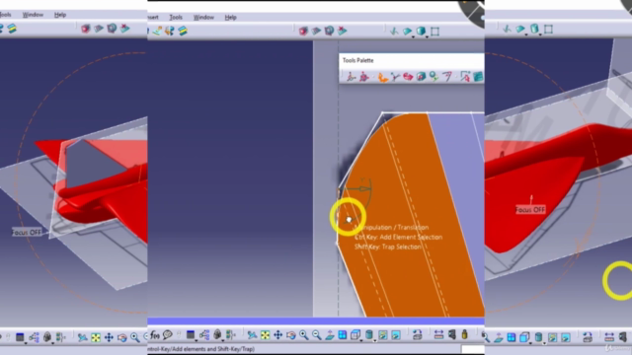
Task: Click Swap Visible Space in center bottom toolbar
Action: [x=396, y=335]
